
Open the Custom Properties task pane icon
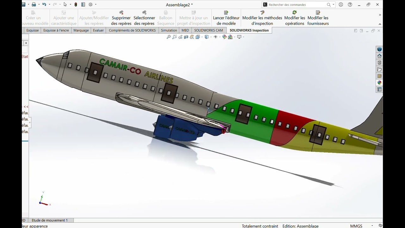379,90
